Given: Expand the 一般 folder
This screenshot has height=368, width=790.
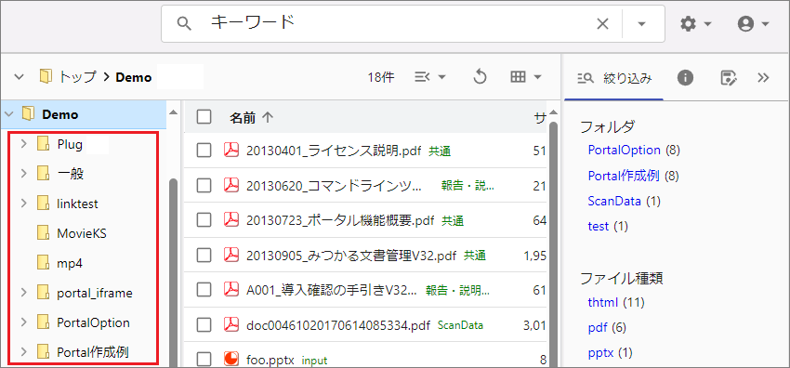Looking at the screenshot, I should [23, 174].
